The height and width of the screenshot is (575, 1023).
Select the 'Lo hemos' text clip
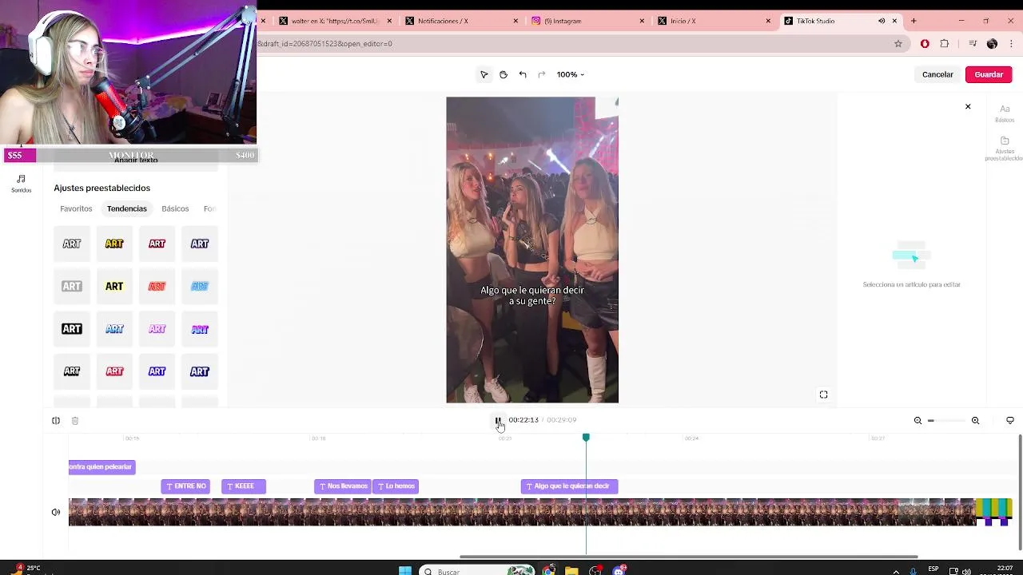[396, 486]
